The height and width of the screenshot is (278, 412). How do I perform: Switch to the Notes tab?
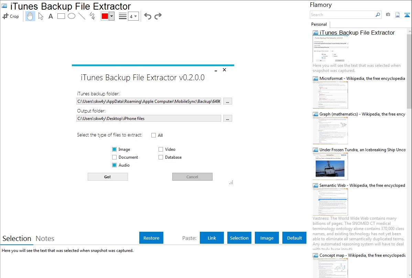click(x=45, y=239)
